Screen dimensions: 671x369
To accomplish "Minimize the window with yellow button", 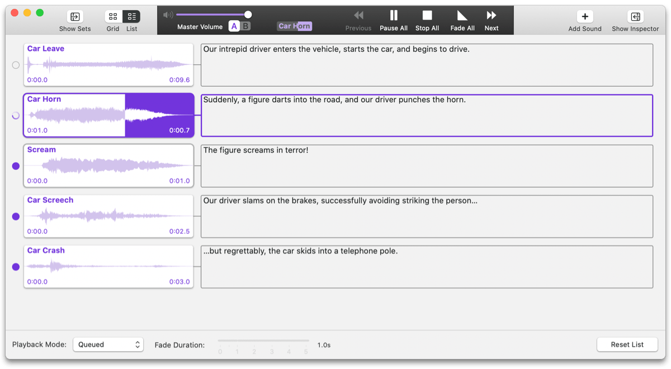I will point(27,13).
